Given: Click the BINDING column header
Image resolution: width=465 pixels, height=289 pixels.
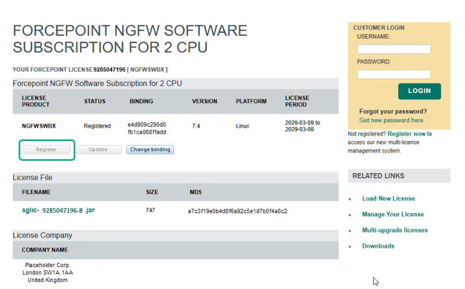Looking at the screenshot, I should (x=141, y=101).
